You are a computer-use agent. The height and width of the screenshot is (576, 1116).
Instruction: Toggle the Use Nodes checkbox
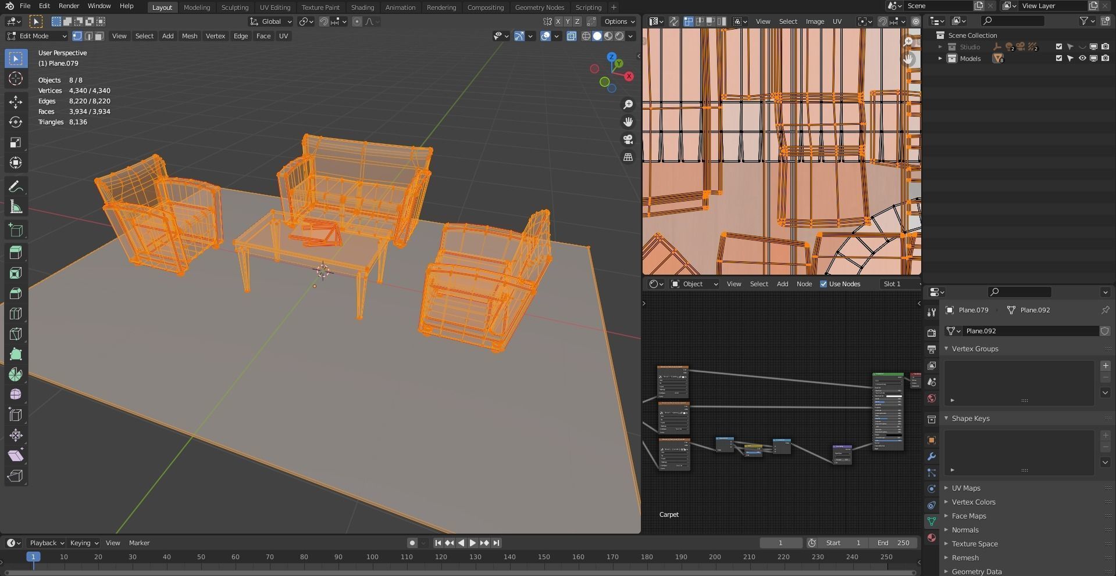click(823, 284)
